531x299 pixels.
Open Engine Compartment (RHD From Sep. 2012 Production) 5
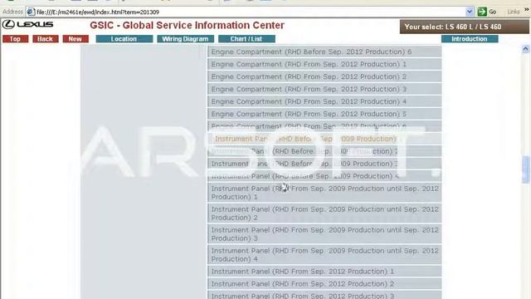(x=324, y=115)
